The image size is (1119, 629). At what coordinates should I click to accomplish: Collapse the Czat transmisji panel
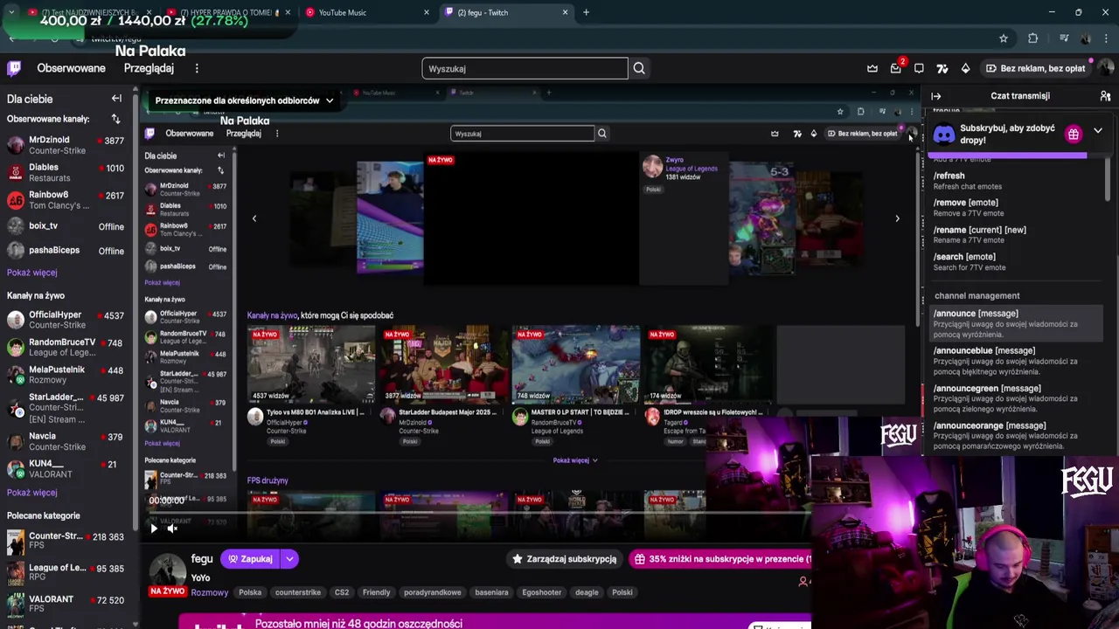[936, 96]
